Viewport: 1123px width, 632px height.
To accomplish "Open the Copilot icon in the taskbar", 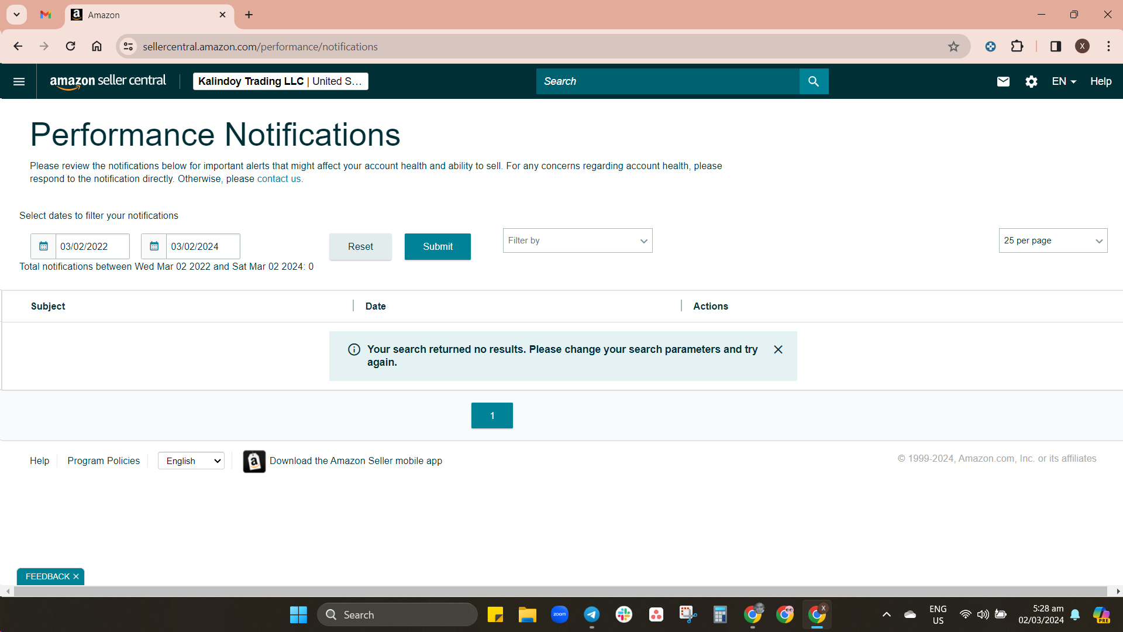I will [x=1102, y=614].
